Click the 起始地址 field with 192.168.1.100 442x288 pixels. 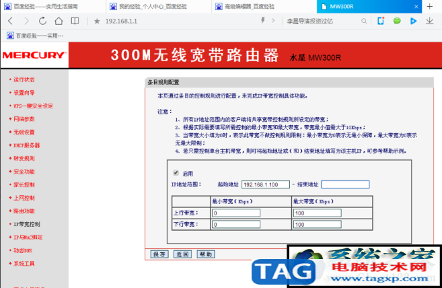click(x=266, y=184)
